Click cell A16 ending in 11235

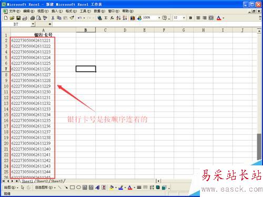tap(43, 121)
